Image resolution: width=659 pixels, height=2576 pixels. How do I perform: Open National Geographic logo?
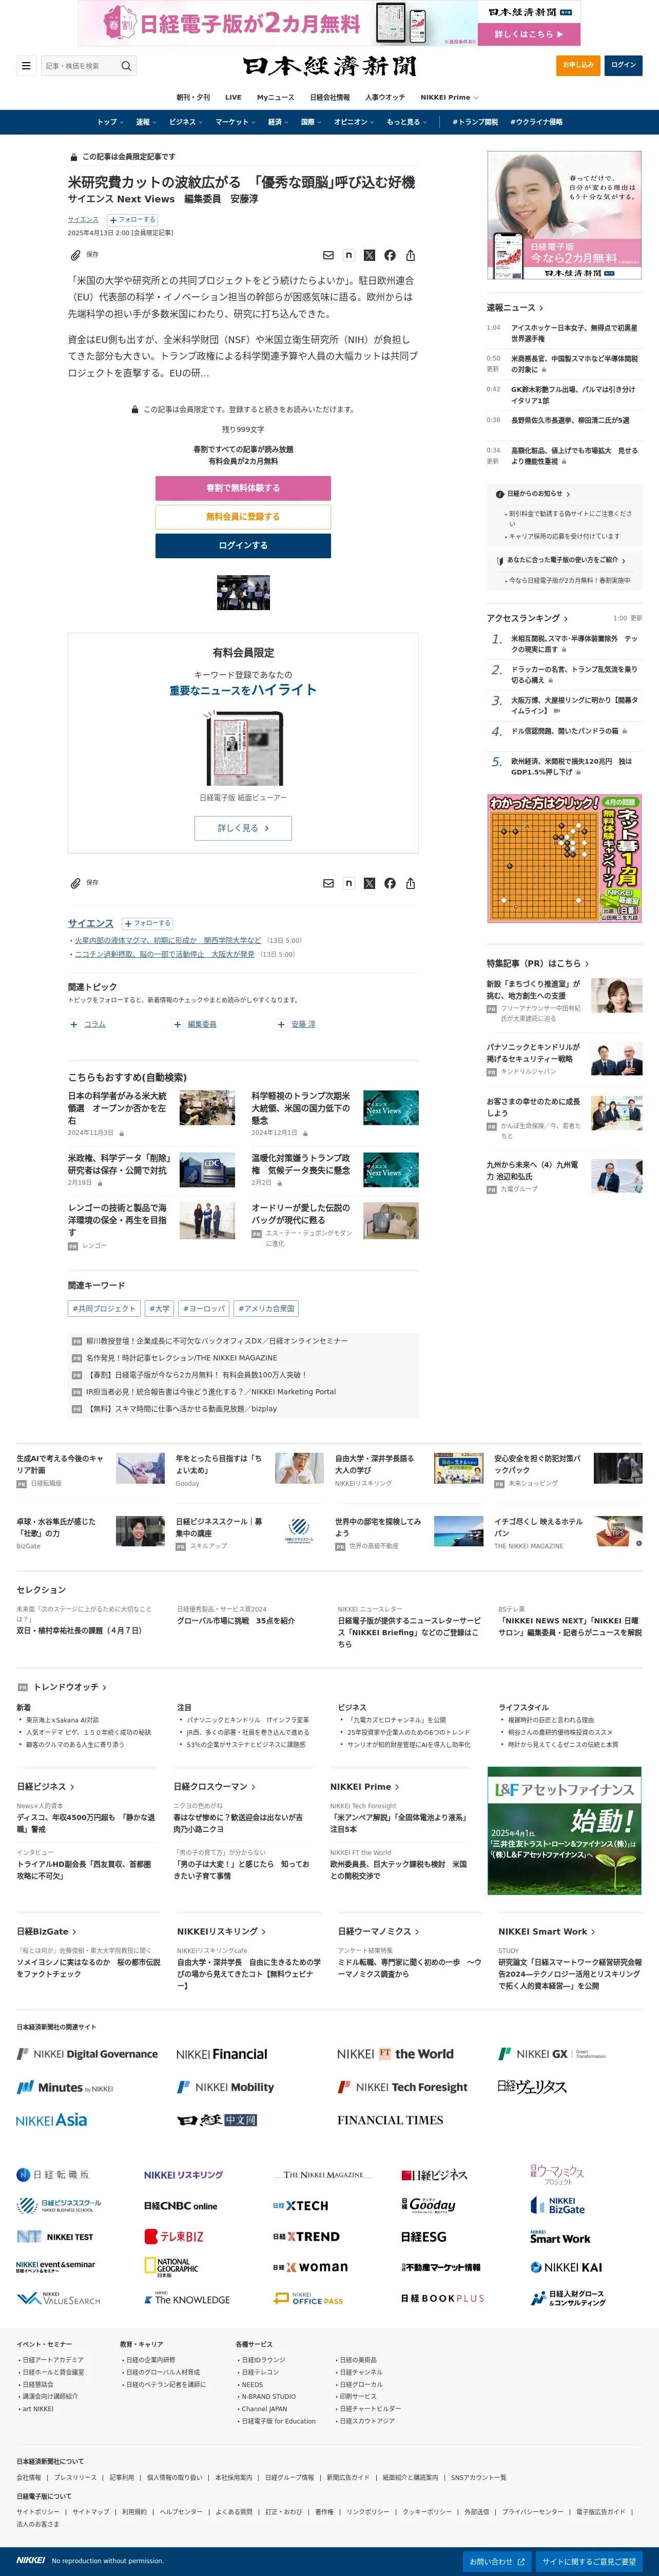click(x=171, y=2267)
